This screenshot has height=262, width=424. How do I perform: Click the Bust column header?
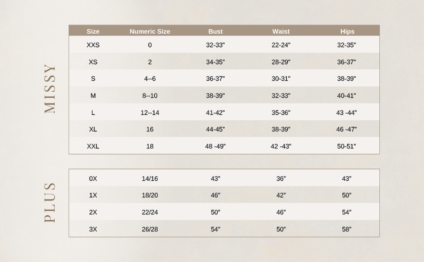point(215,31)
